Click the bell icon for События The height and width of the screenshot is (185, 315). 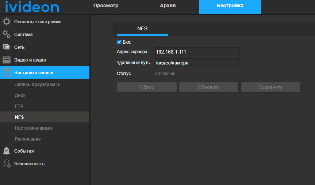pos(7,151)
